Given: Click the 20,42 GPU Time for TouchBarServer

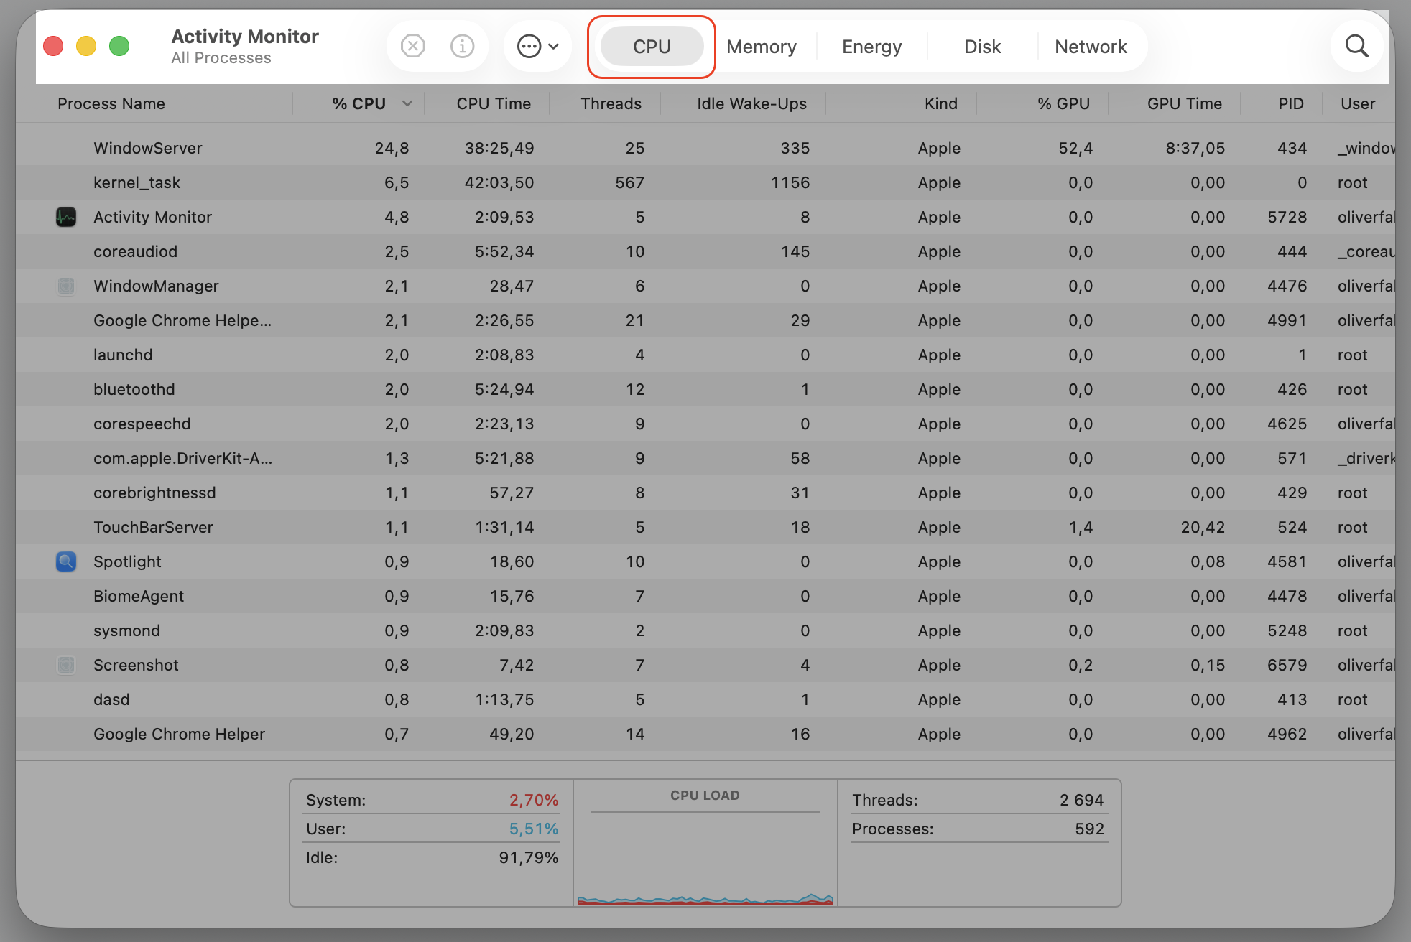Looking at the screenshot, I should (1203, 527).
